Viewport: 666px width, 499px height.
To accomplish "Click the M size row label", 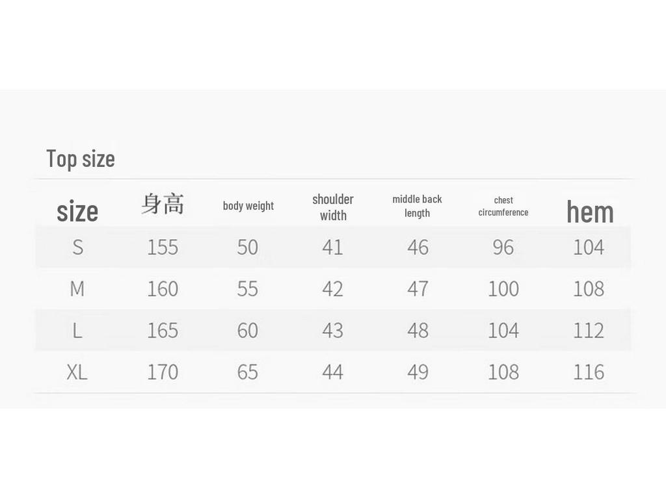I will pos(77,288).
